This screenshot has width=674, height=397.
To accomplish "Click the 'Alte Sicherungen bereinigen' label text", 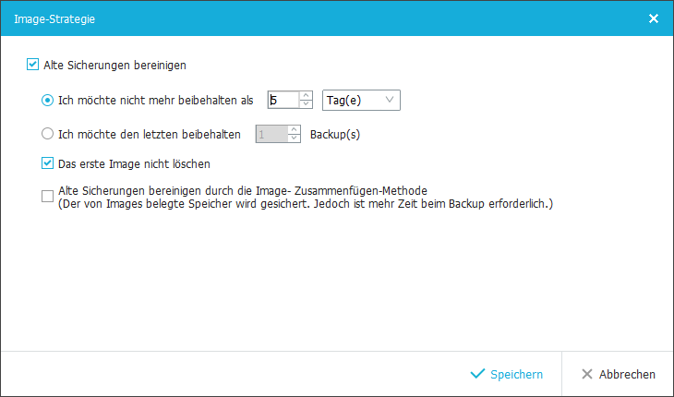I will tap(114, 66).
